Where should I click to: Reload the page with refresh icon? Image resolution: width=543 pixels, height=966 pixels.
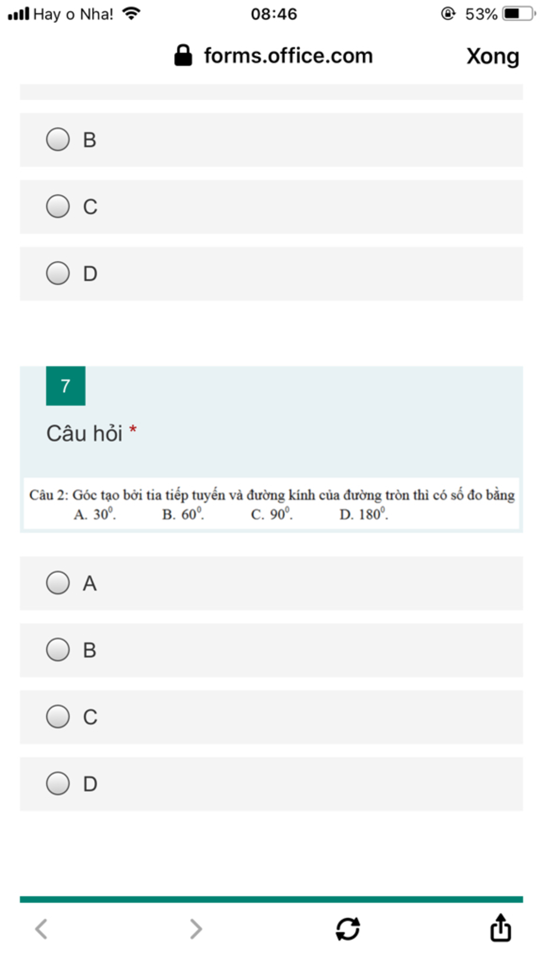[x=348, y=929]
